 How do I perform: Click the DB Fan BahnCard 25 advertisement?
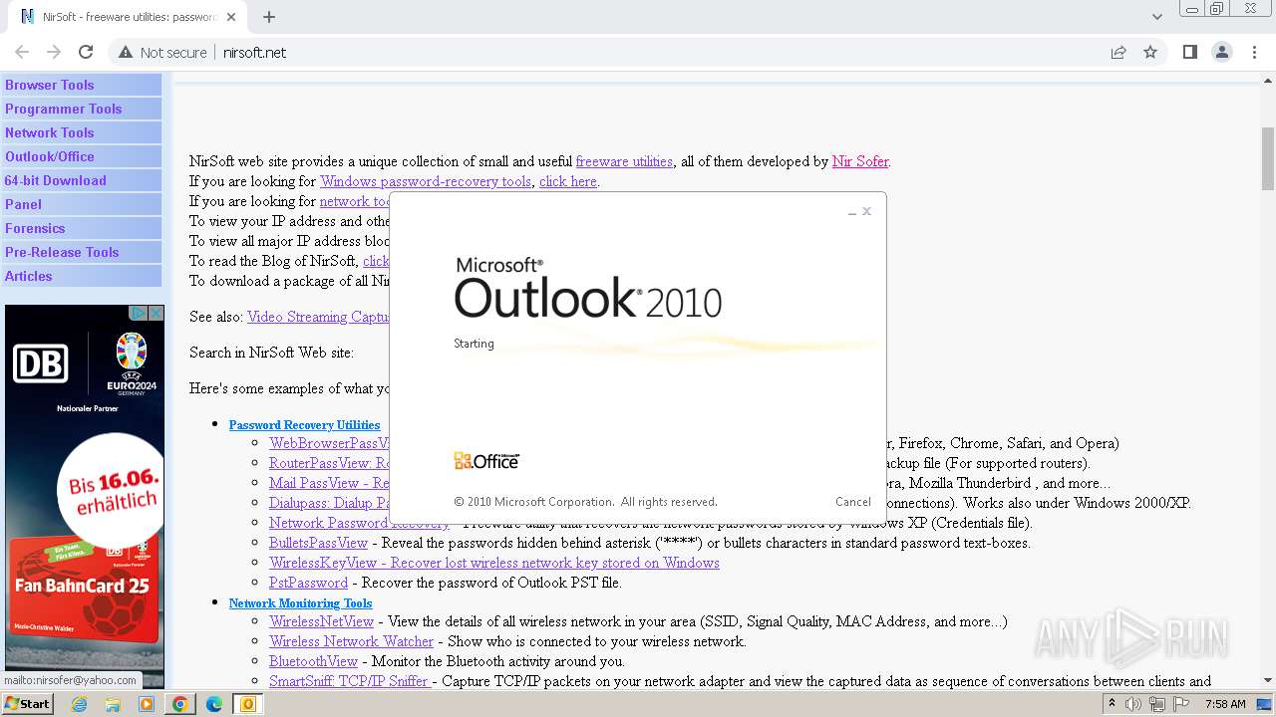pyautogui.click(x=85, y=498)
